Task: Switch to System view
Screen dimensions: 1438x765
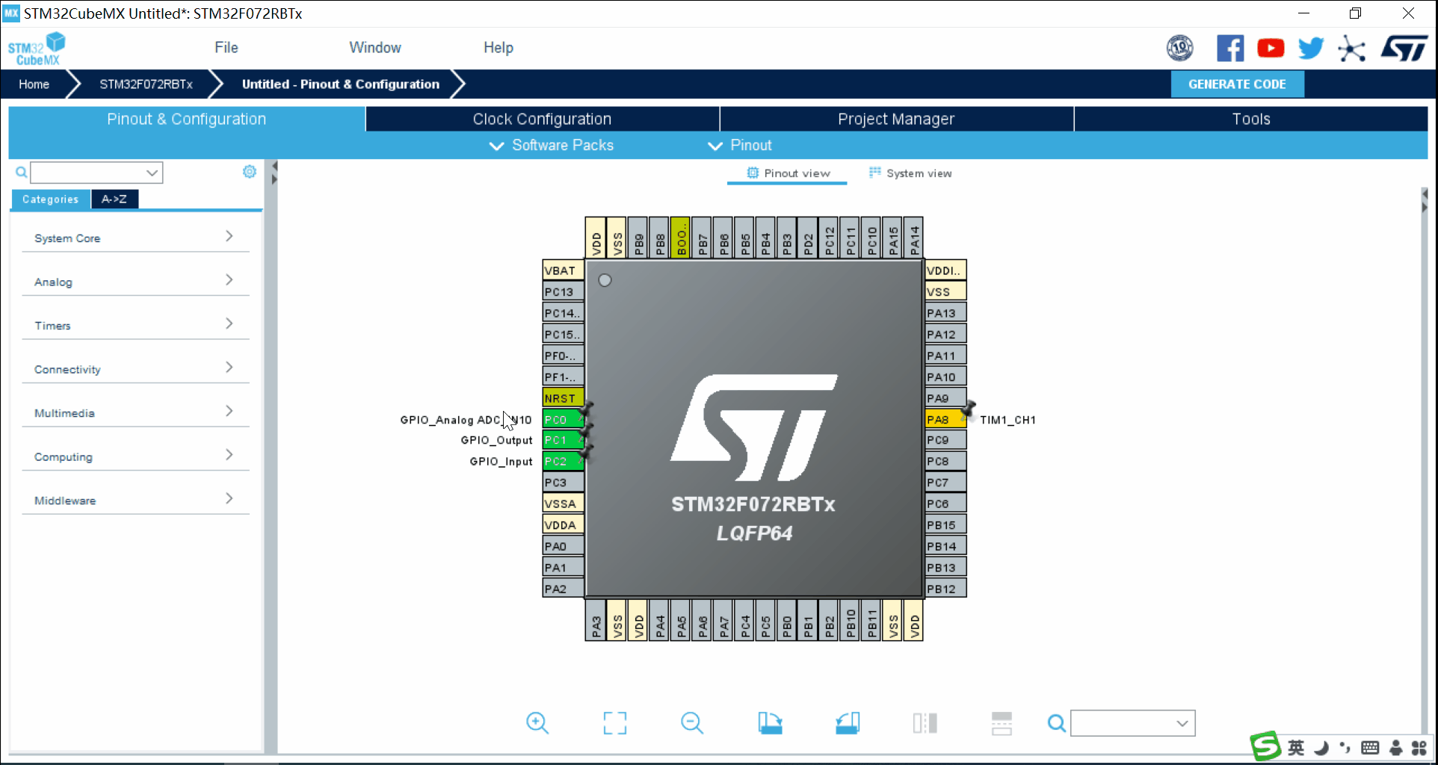Action: (x=910, y=173)
